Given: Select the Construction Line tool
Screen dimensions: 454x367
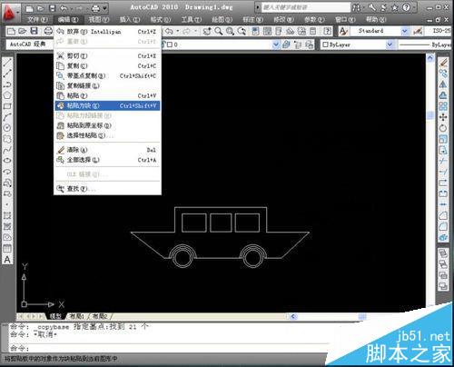Looking at the screenshot, I should (7, 73).
